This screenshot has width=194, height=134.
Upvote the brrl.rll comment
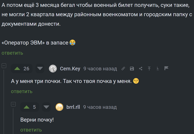pyautogui.click(x=26, y=107)
